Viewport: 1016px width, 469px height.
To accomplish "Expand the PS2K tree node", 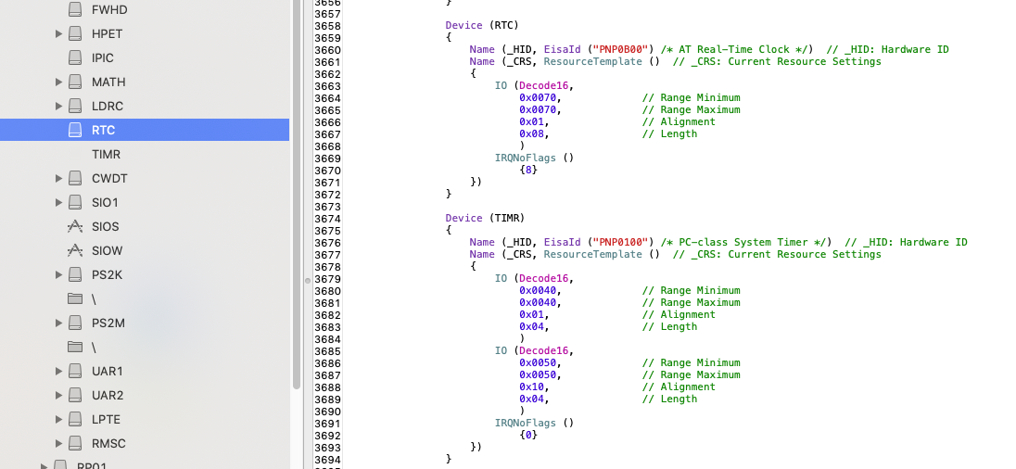I will [59, 274].
